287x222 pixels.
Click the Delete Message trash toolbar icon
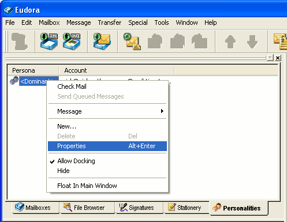[19, 42]
